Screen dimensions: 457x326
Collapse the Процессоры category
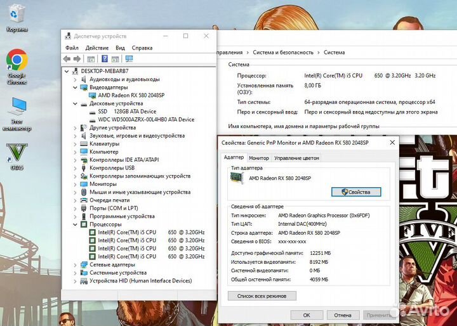(x=75, y=225)
